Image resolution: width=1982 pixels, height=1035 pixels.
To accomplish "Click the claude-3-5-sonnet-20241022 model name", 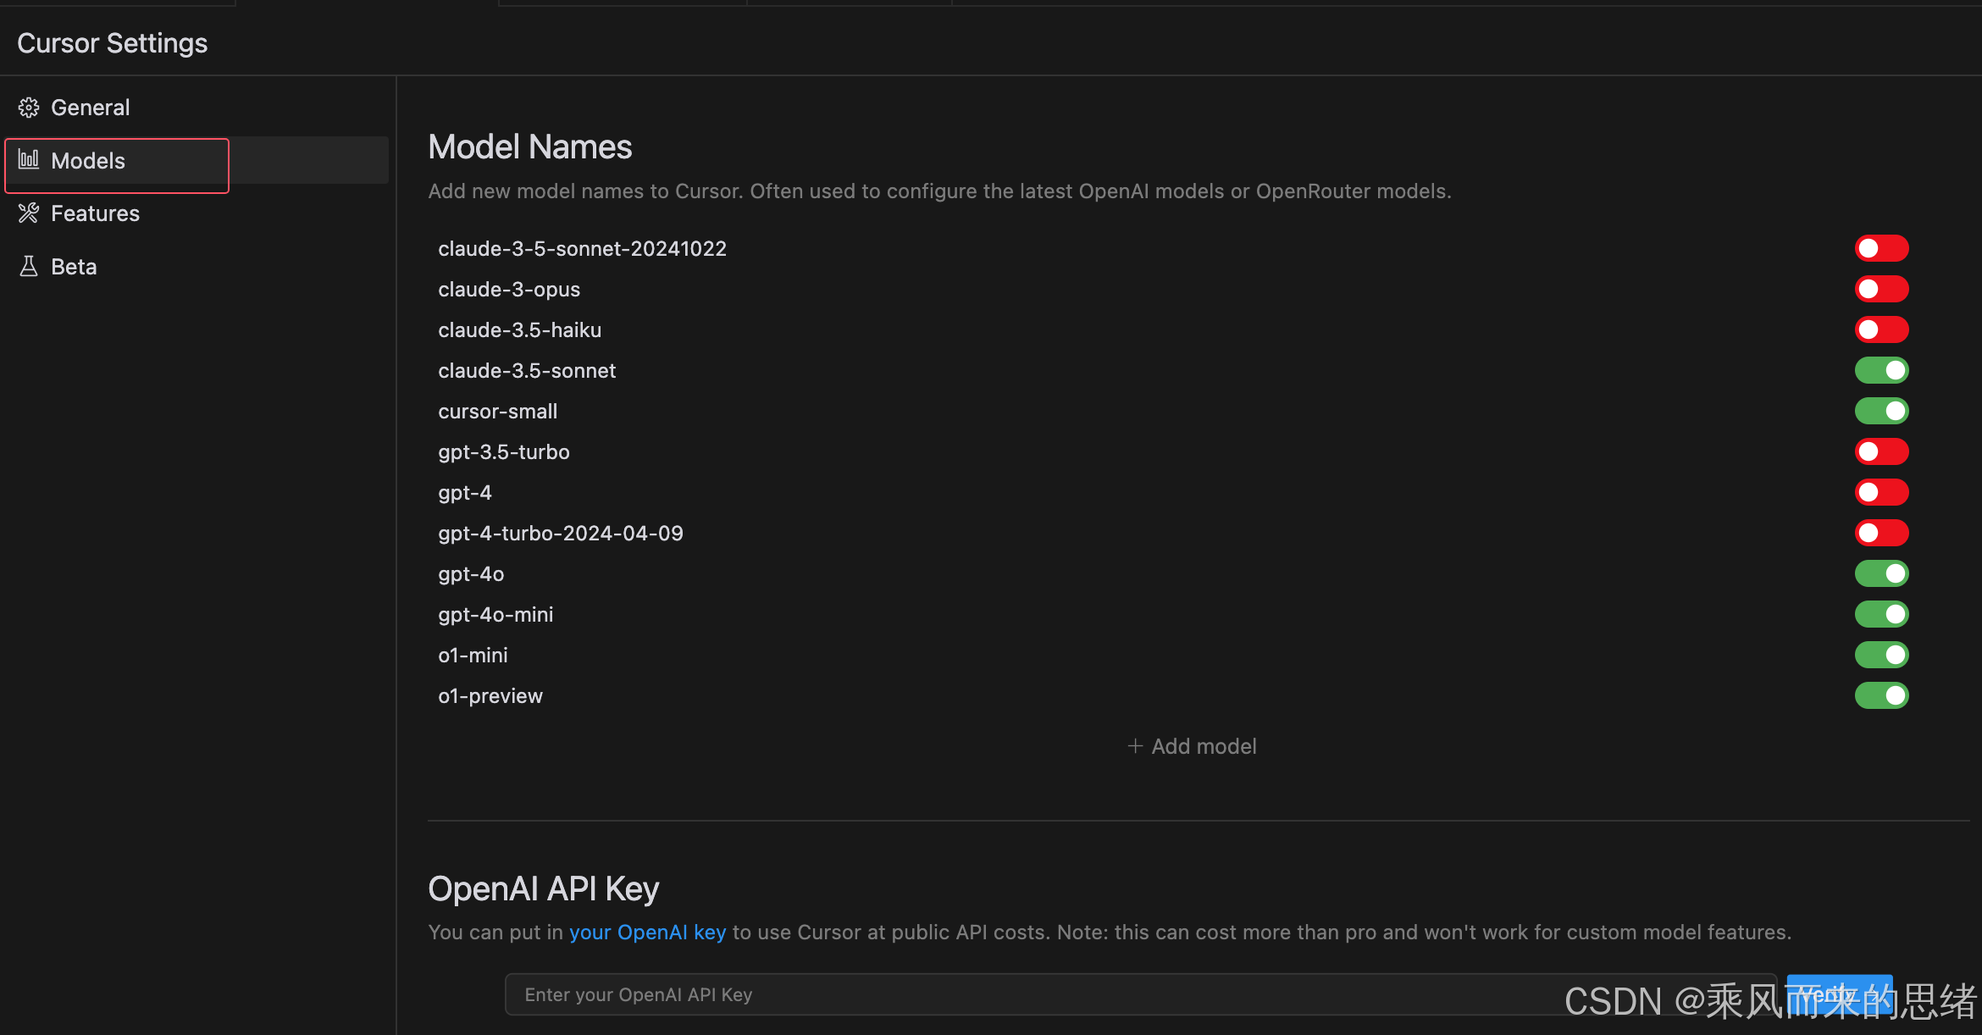I will tap(582, 248).
